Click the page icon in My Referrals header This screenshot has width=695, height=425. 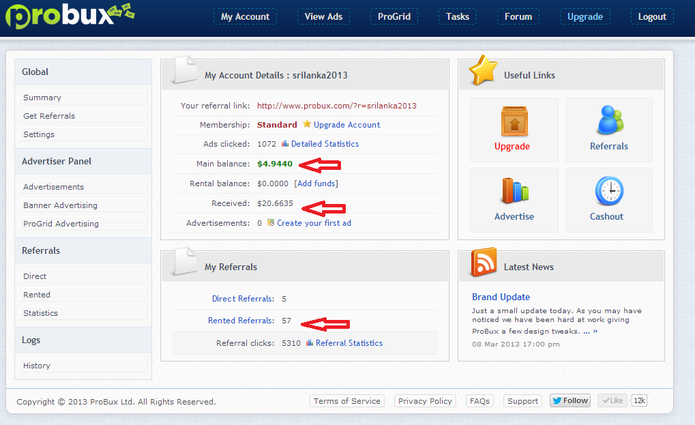184,261
